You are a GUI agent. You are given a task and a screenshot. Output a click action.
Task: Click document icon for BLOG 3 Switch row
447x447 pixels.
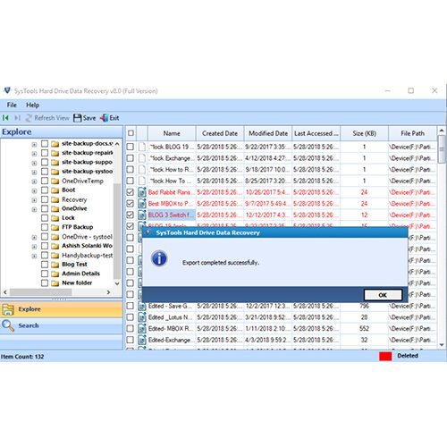[x=142, y=215]
